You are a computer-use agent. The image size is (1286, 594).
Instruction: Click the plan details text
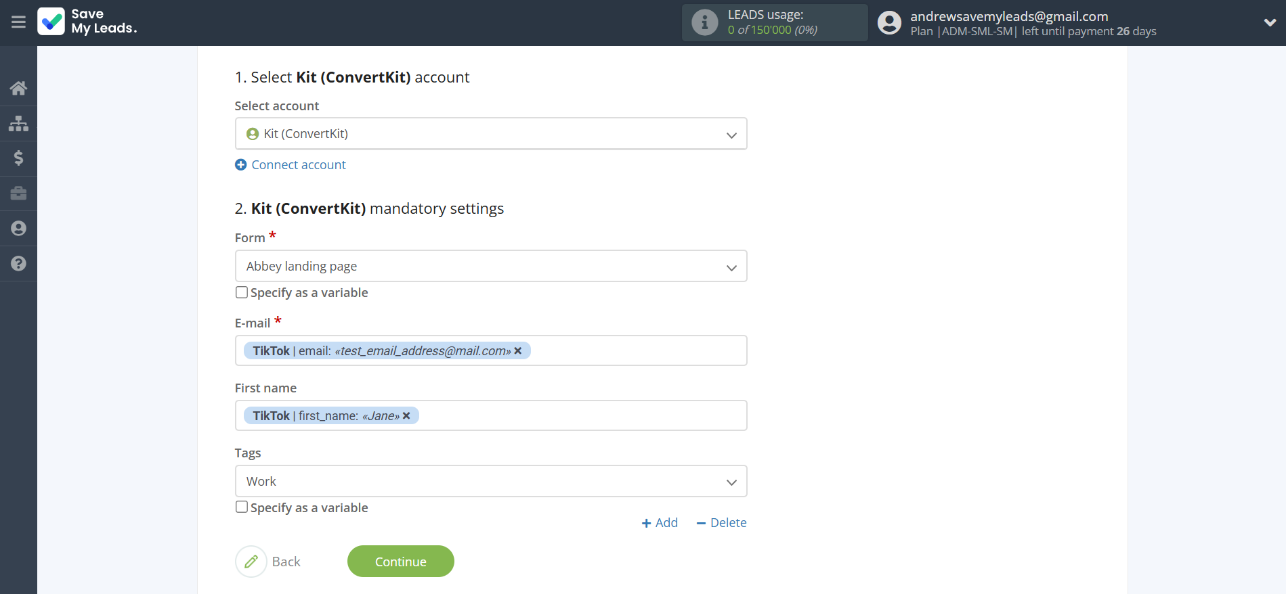[1033, 31]
